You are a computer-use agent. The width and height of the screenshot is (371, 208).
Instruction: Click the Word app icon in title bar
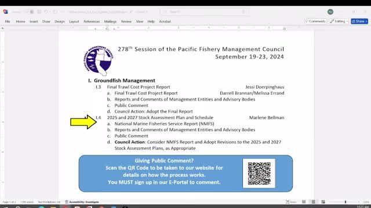click(x=5, y=12)
